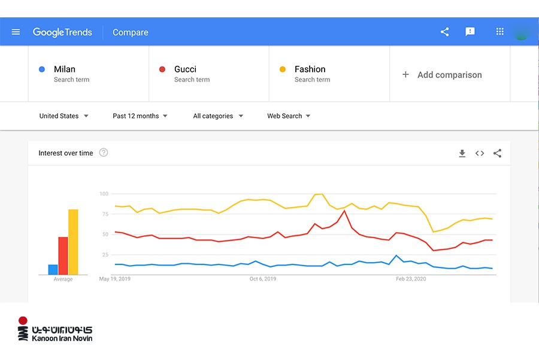Share the Interest over time chart
Image resolution: width=539 pixels, height=359 pixels.
pyautogui.click(x=498, y=153)
